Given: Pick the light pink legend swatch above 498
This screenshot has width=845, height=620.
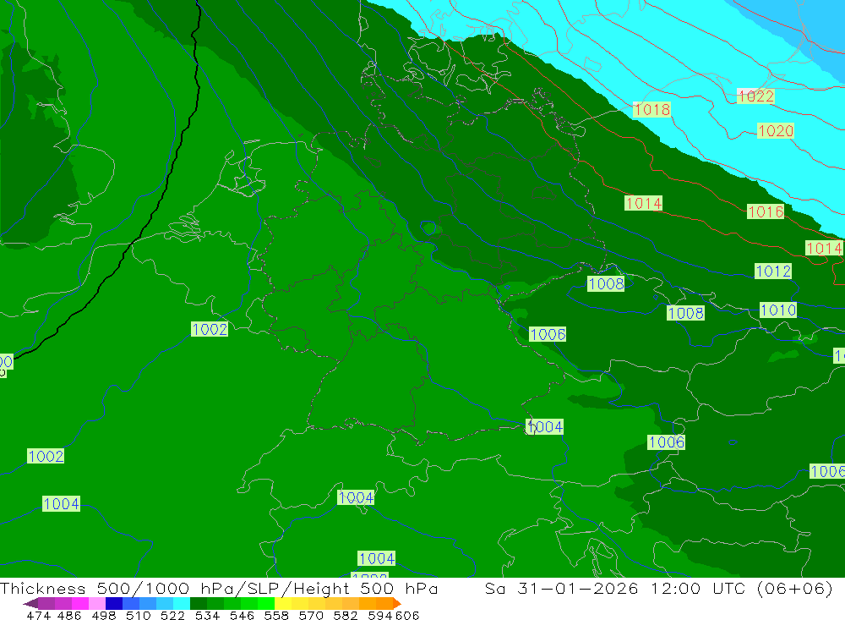Looking at the screenshot, I should pos(97,603).
